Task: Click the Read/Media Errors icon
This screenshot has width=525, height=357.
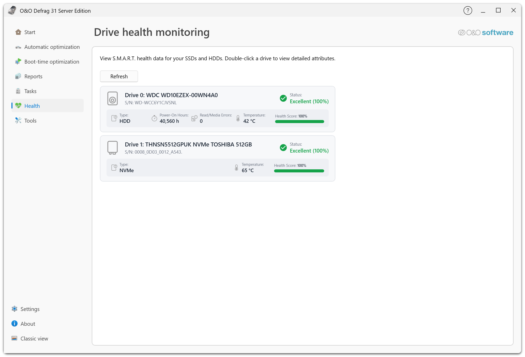Action: pyautogui.click(x=194, y=118)
